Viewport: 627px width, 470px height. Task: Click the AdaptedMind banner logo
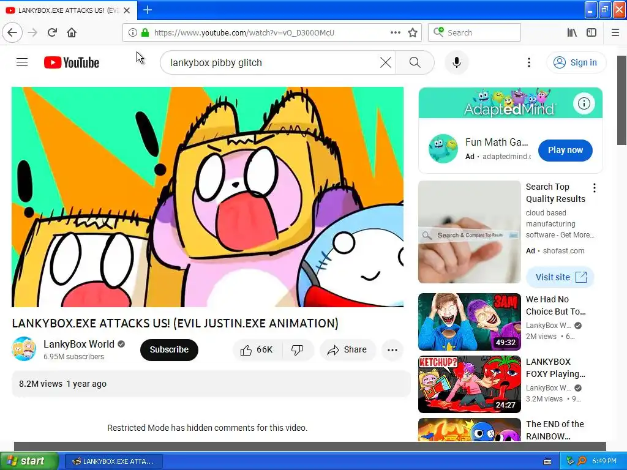[510, 103]
